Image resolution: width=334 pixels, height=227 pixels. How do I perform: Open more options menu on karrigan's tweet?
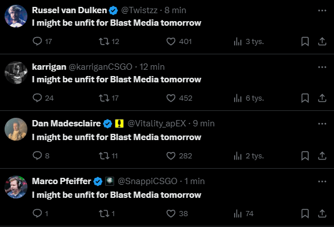[322, 67]
